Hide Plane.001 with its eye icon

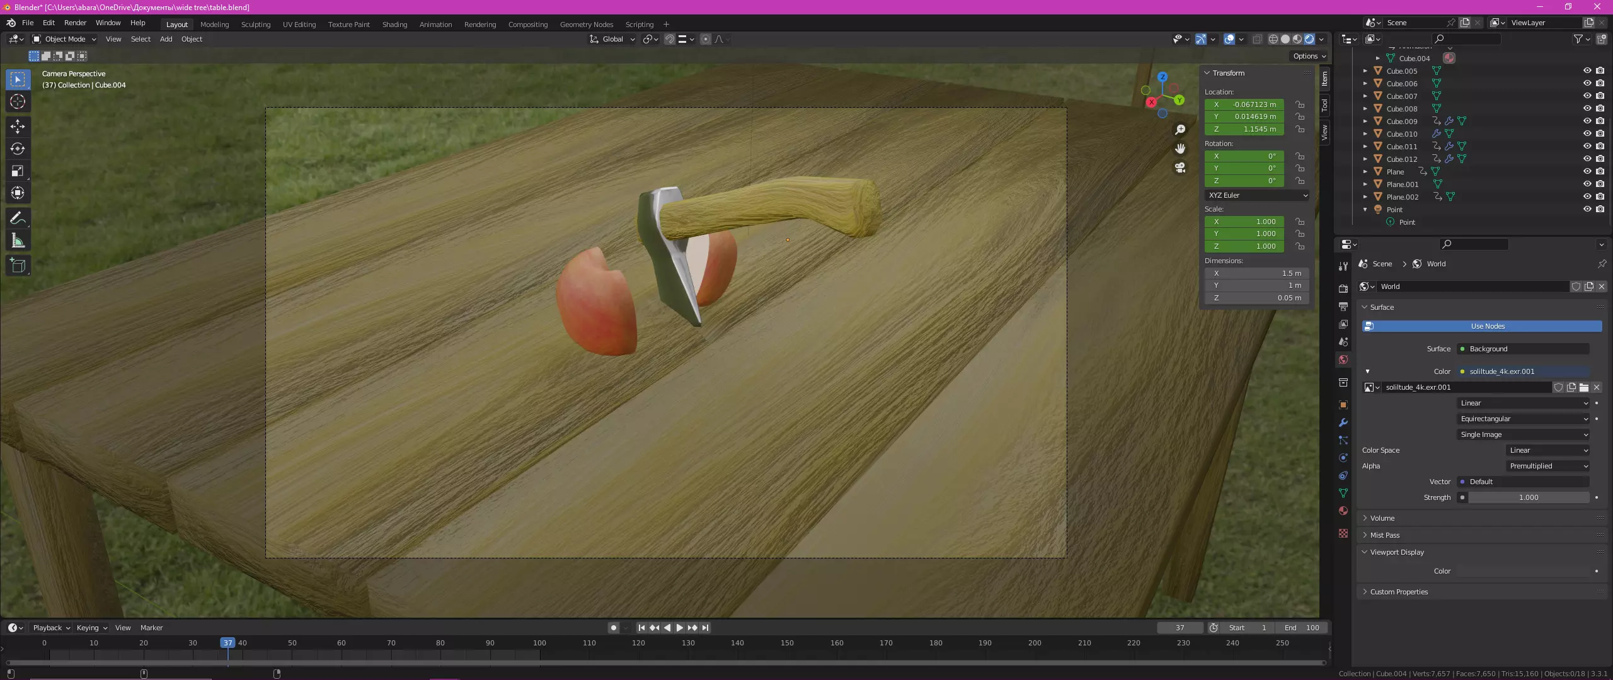1587,184
